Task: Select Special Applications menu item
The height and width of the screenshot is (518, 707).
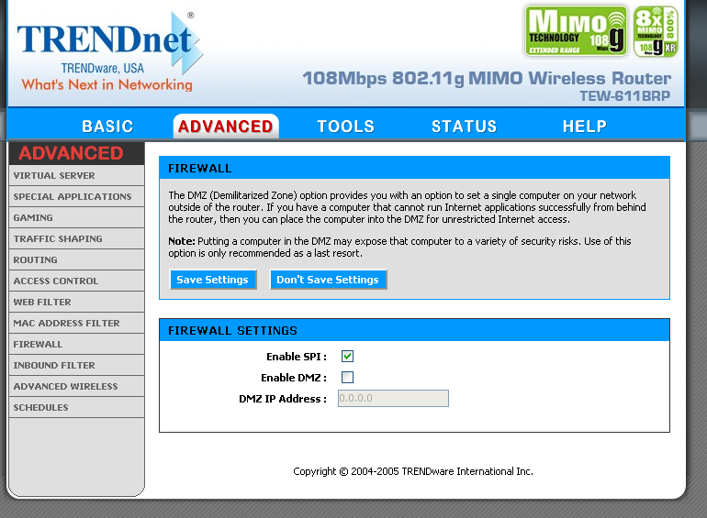Action: point(76,197)
